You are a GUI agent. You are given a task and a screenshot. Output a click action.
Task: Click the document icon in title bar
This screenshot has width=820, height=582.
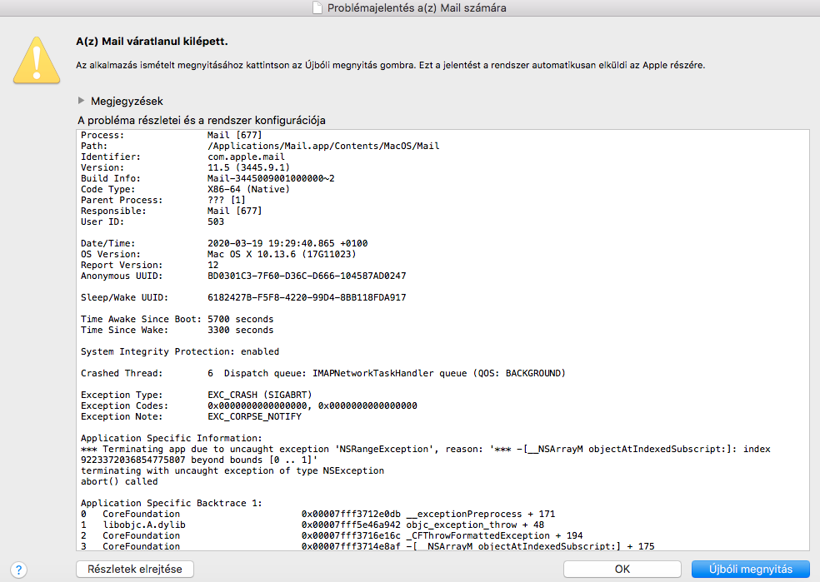point(317,7)
